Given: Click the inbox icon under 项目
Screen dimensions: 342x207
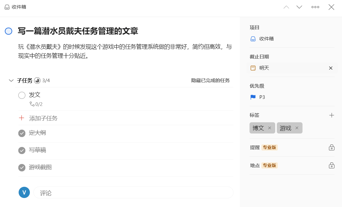Looking at the screenshot, I should (253, 39).
